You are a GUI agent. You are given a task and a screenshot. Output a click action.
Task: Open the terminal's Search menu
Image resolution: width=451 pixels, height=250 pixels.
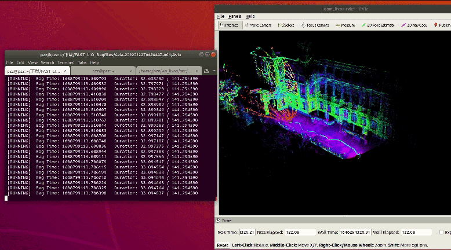click(x=48, y=62)
